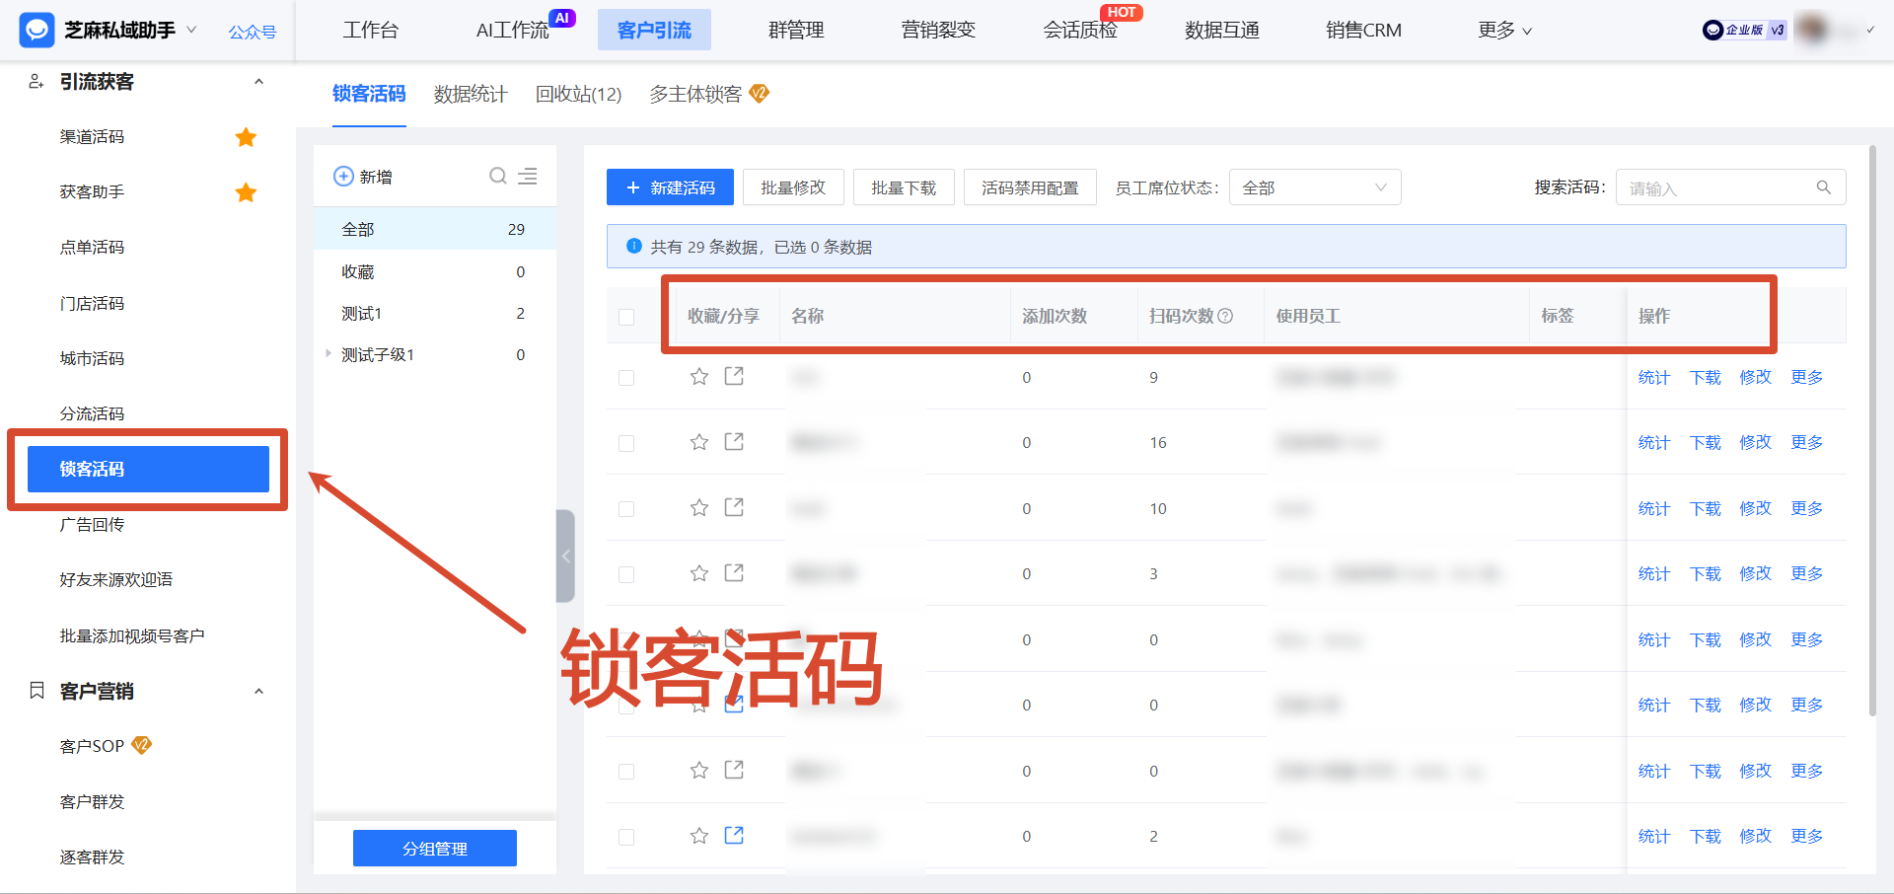
Task: Favorite the row with 10 scans
Action: click(x=699, y=508)
